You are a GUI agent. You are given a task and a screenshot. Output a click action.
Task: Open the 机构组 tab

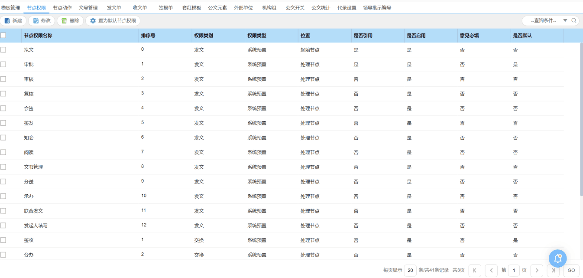[x=269, y=8]
